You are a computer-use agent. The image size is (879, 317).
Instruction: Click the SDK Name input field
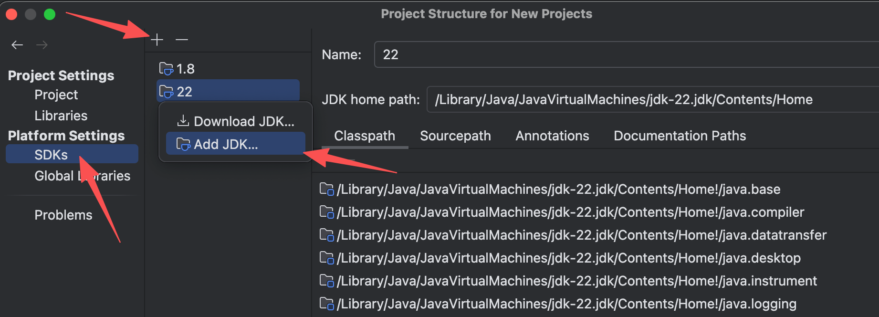(x=620, y=55)
